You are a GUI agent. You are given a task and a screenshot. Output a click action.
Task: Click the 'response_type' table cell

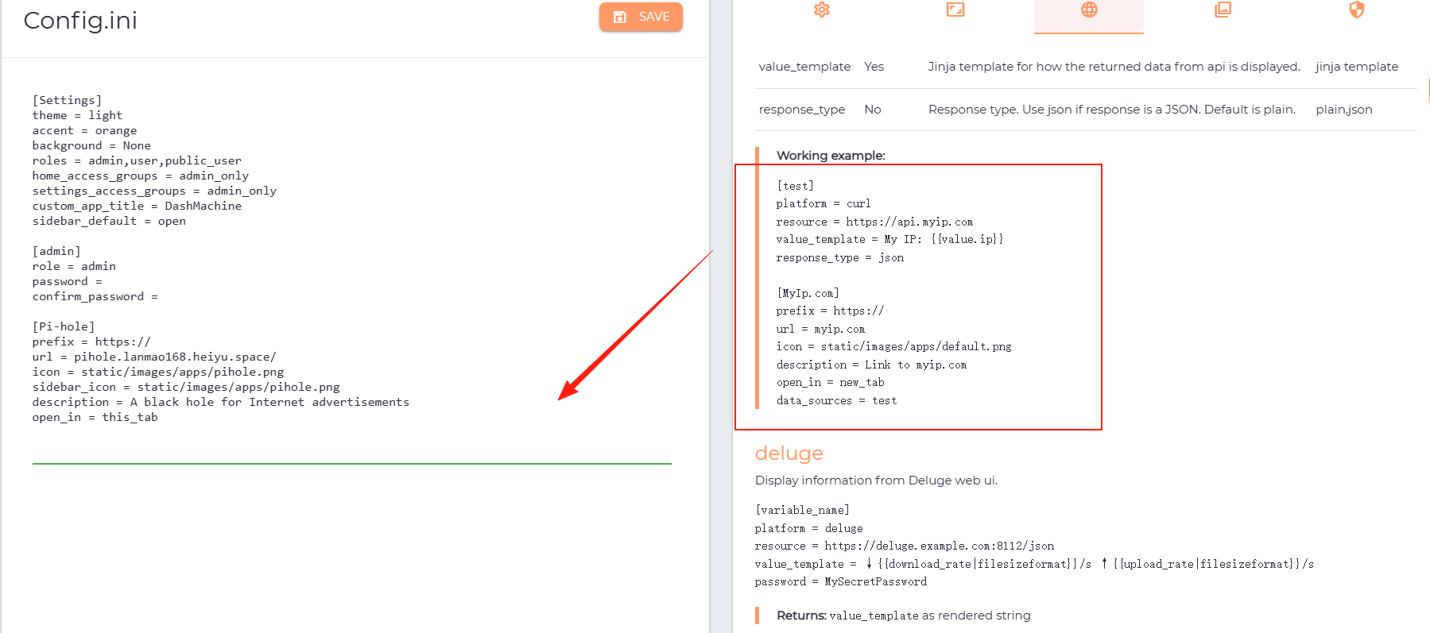pos(801,110)
